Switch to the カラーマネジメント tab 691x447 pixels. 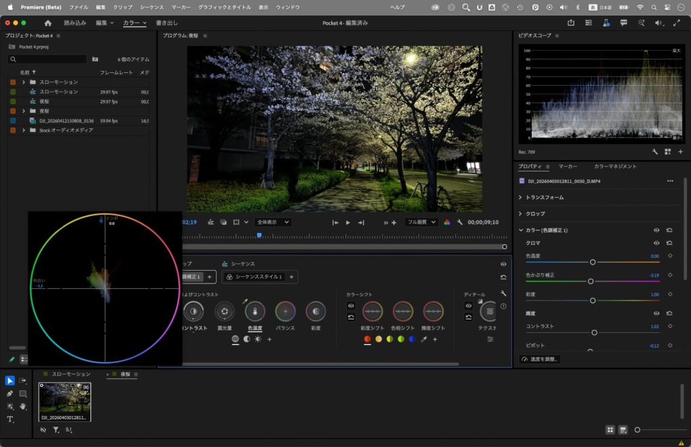(x=615, y=166)
